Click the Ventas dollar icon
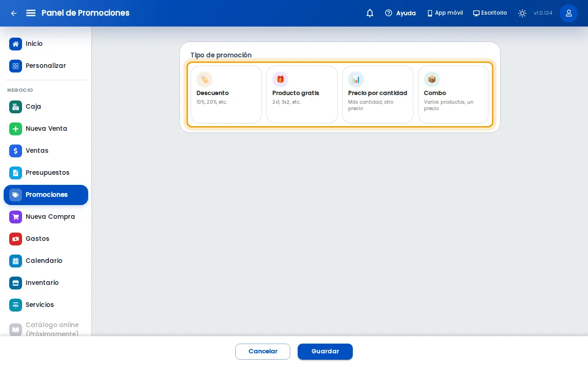The width and height of the screenshot is (588, 367). tap(16, 151)
